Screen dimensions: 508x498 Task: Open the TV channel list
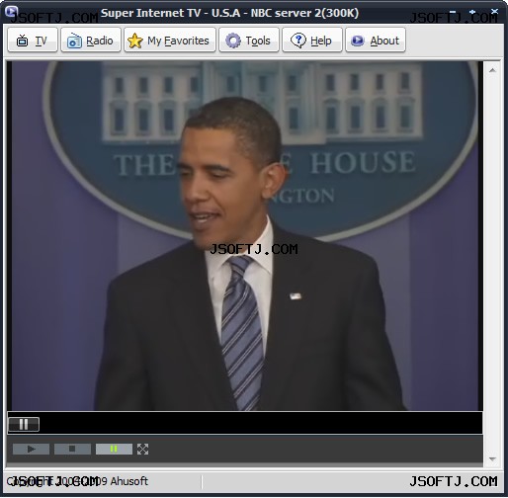tap(33, 41)
